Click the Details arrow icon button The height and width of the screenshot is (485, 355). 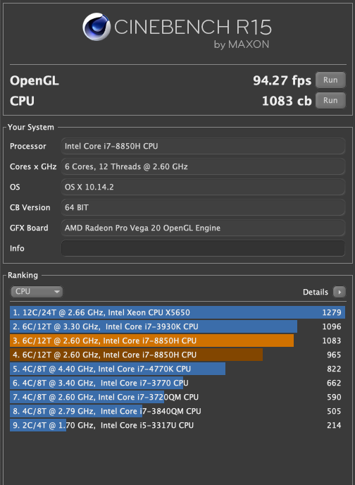click(340, 292)
